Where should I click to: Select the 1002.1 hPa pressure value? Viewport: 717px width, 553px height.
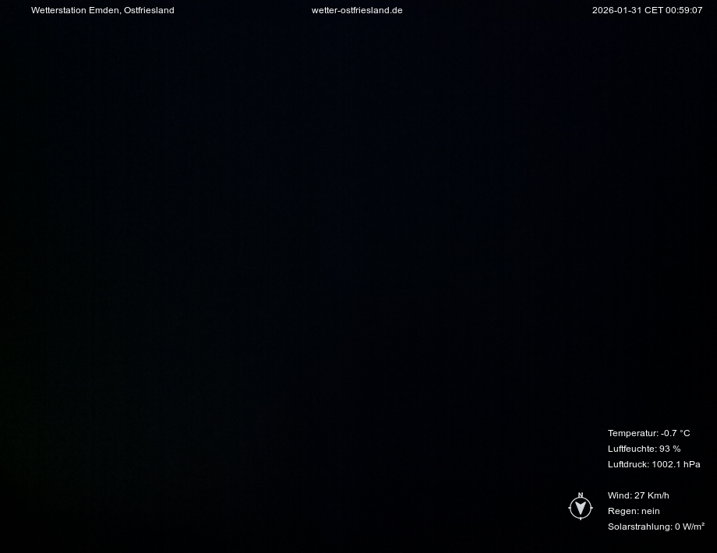(x=676, y=464)
